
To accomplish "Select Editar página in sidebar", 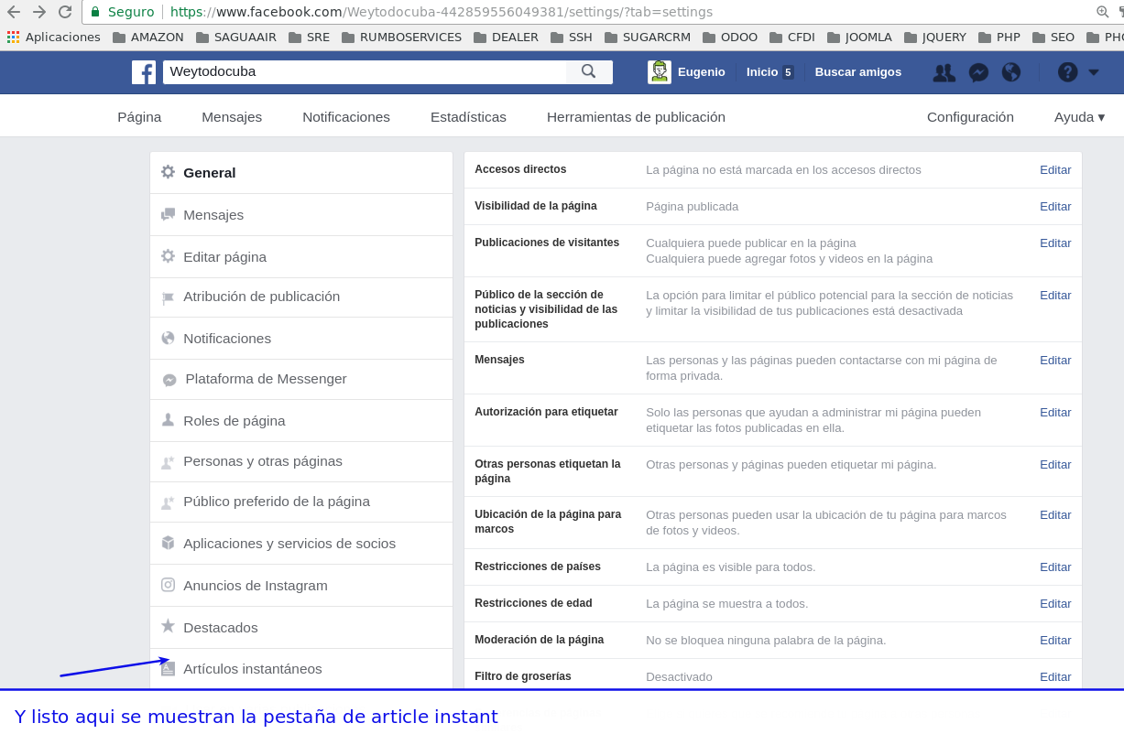I will (301, 257).
